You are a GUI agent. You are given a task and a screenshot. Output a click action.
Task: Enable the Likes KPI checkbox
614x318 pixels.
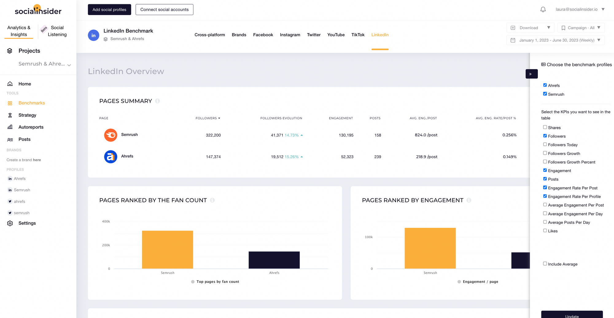coord(545,231)
